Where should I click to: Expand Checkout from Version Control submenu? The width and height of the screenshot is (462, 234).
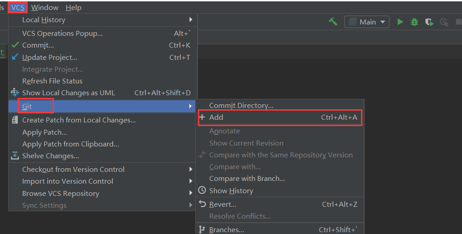click(x=103, y=169)
